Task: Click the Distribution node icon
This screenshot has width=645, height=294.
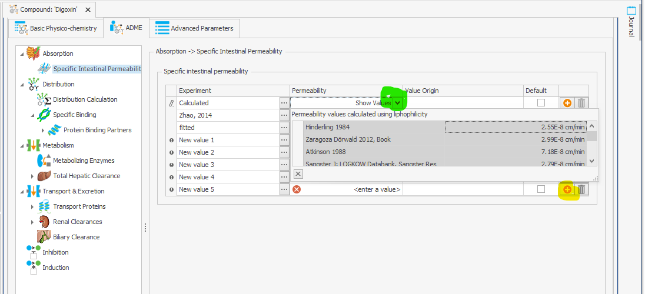Action: (34, 84)
